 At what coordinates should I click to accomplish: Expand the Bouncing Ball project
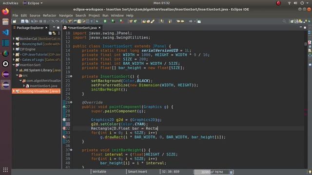click(14, 44)
